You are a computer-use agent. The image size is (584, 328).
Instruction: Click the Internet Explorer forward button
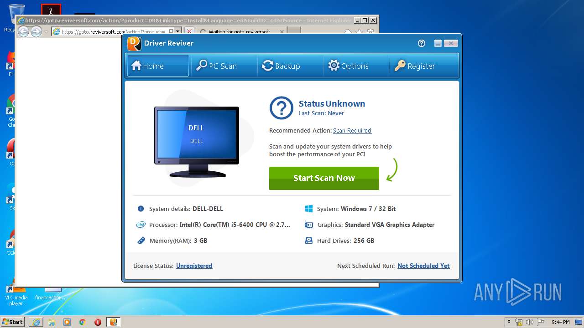coord(36,31)
